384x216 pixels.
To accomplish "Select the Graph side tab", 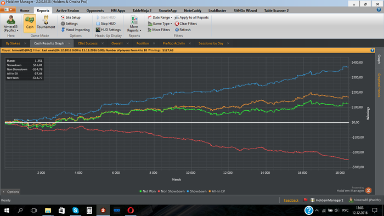I will [379, 59].
